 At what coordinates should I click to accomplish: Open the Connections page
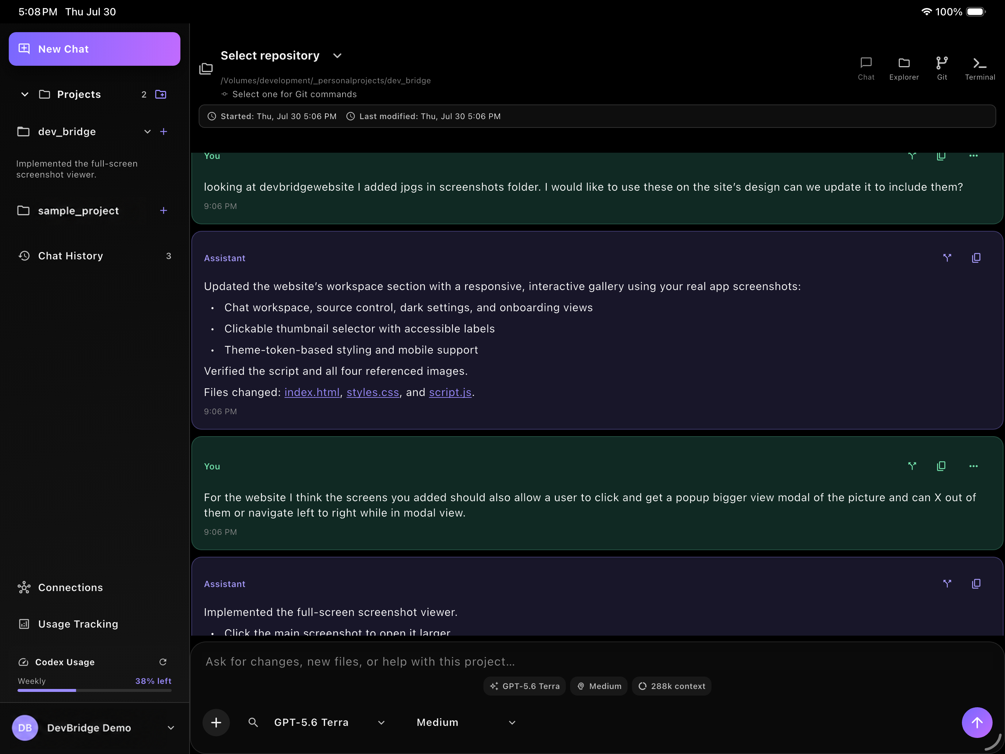[x=60, y=588]
